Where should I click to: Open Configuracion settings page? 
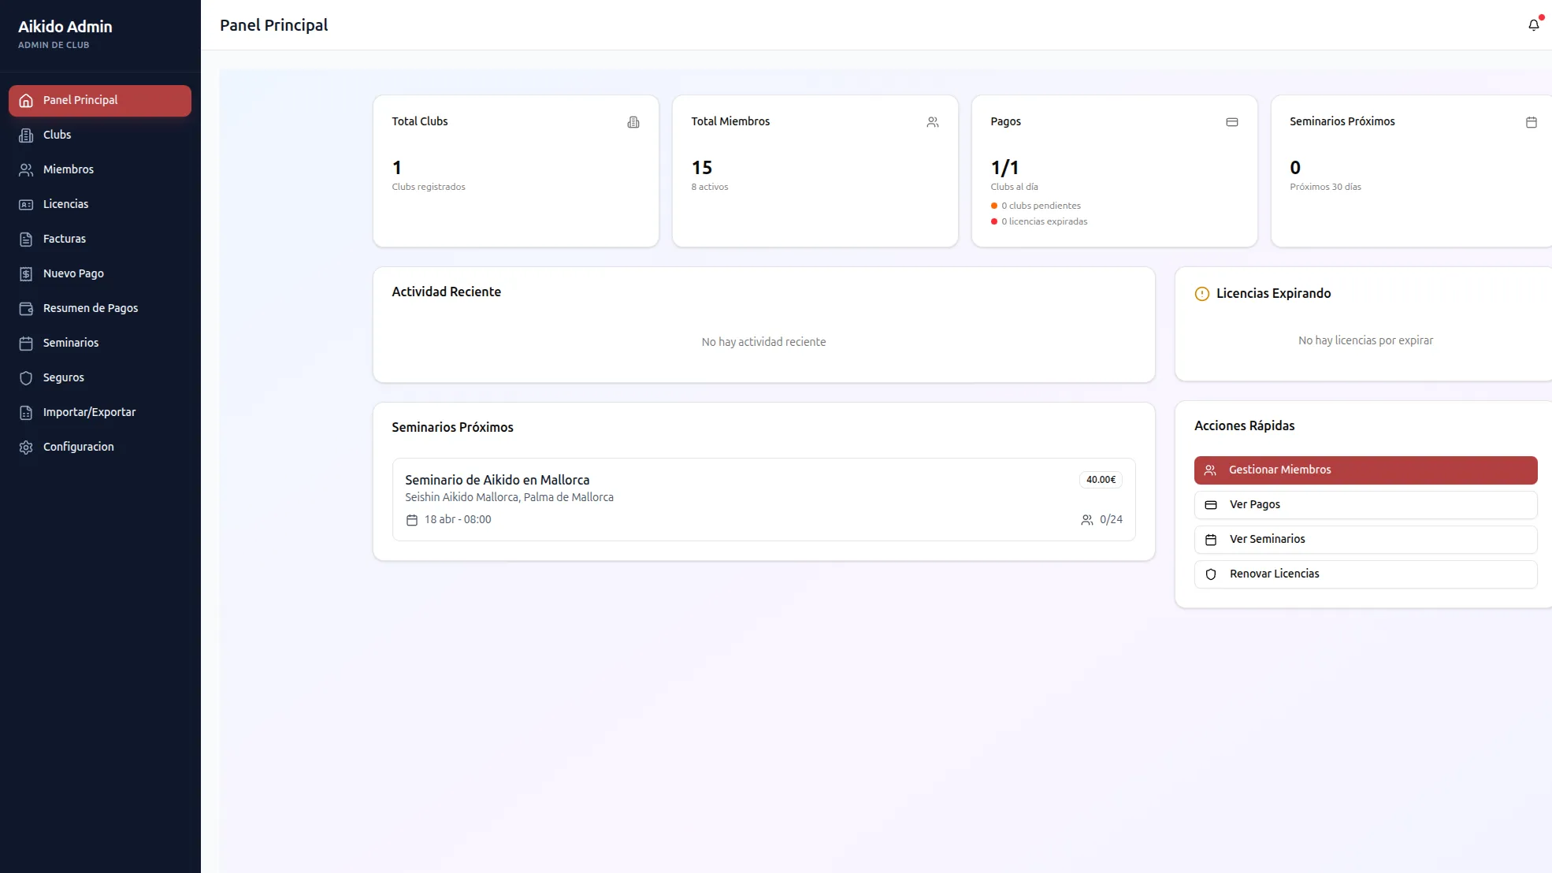(x=100, y=448)
